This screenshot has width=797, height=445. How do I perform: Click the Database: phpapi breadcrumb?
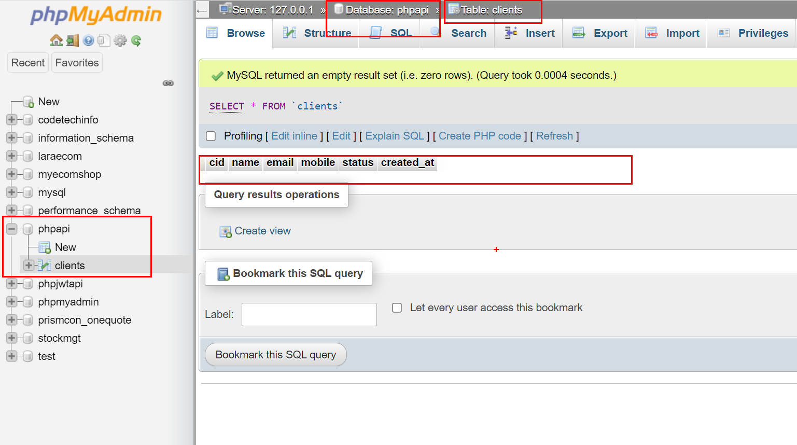click(387, 10)
